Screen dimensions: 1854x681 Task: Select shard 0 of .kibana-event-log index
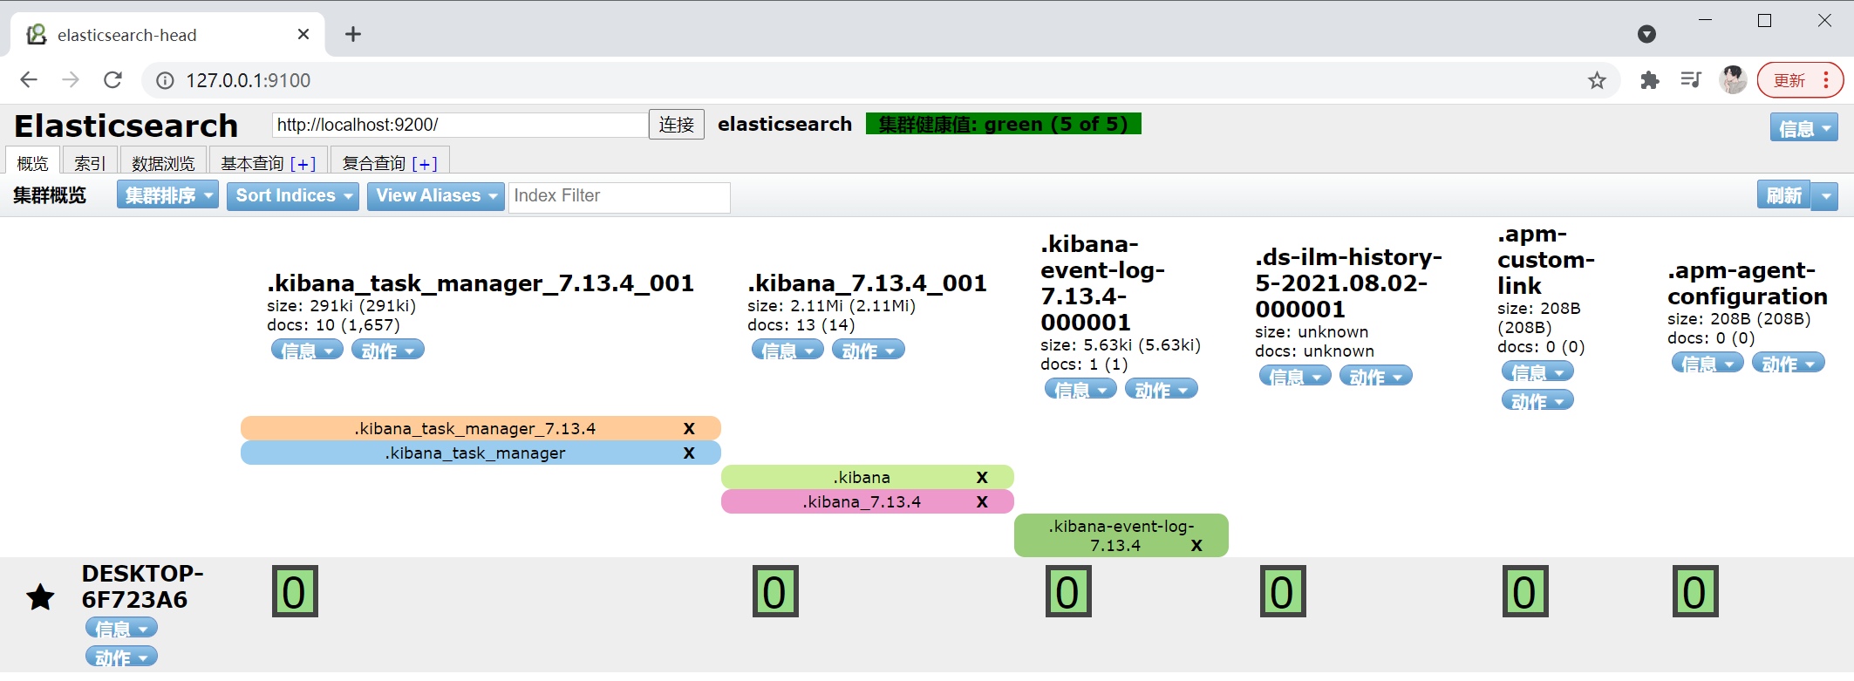click(1068, 591)
